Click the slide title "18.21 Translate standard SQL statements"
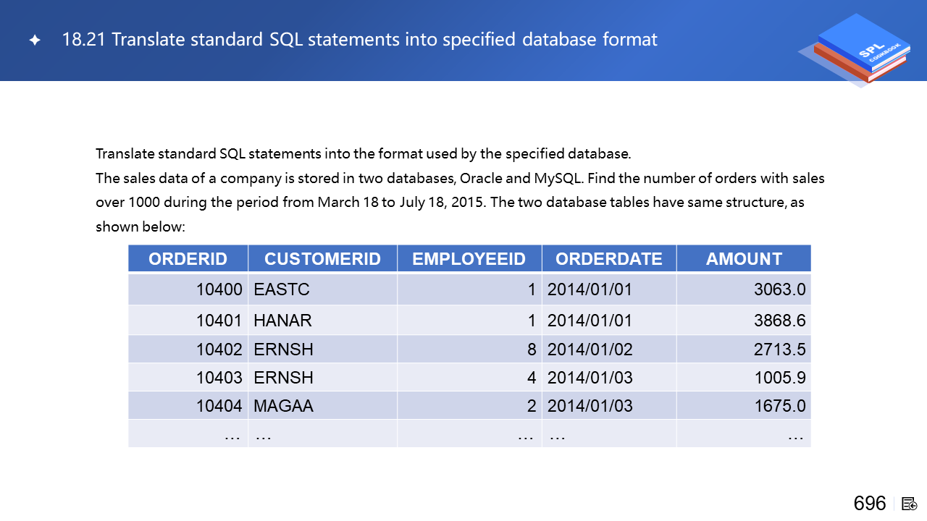 pos(359,39)
